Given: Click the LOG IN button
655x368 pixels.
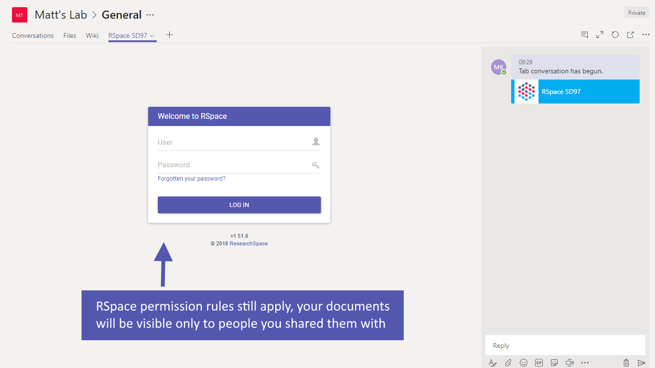Looking at the screenshot, I should pos(239,205).
